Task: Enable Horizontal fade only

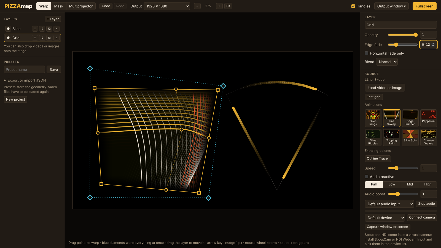Action: (x=367, y=53)
